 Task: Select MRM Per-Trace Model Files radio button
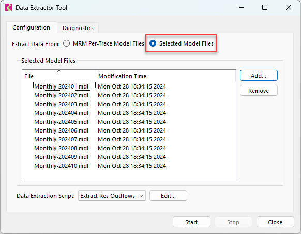[66, 43]
